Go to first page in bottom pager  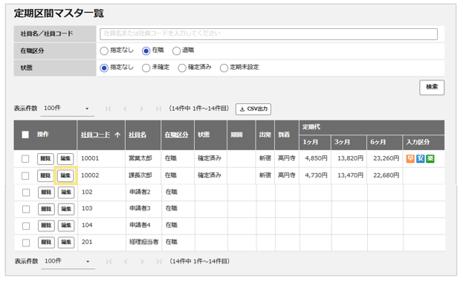point(109,261)
